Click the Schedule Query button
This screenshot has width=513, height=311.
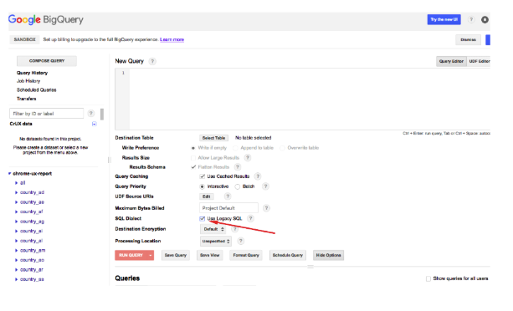tap(288, 255)
